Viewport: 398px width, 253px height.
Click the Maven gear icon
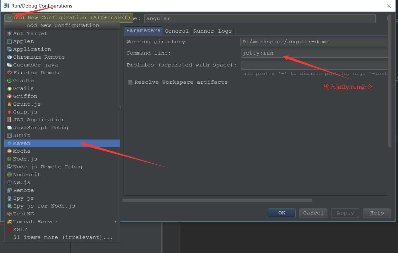tap(9, 143)
